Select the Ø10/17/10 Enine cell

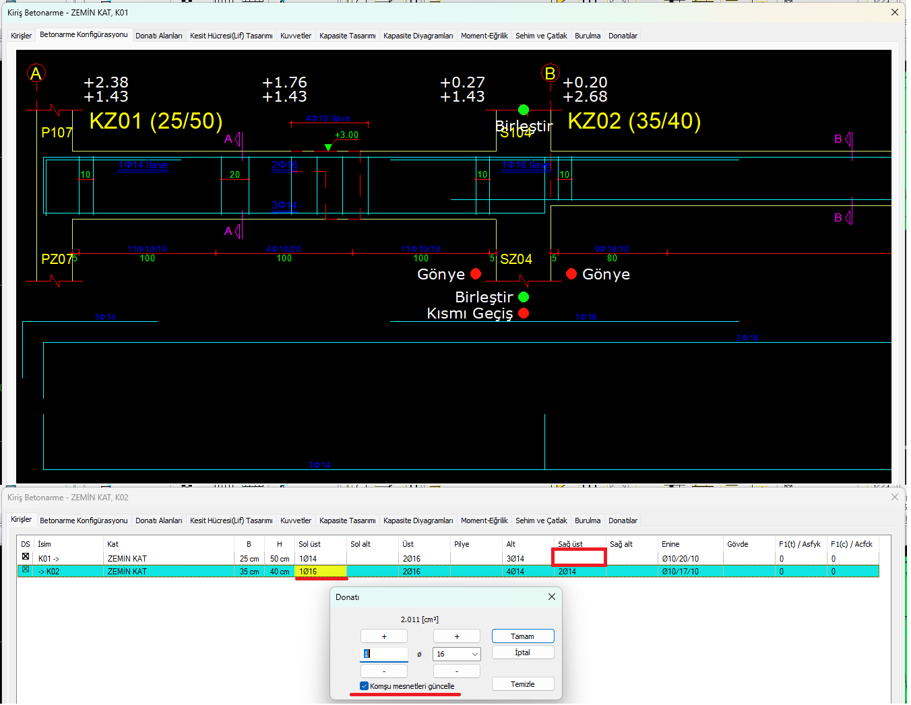point(691,572)
